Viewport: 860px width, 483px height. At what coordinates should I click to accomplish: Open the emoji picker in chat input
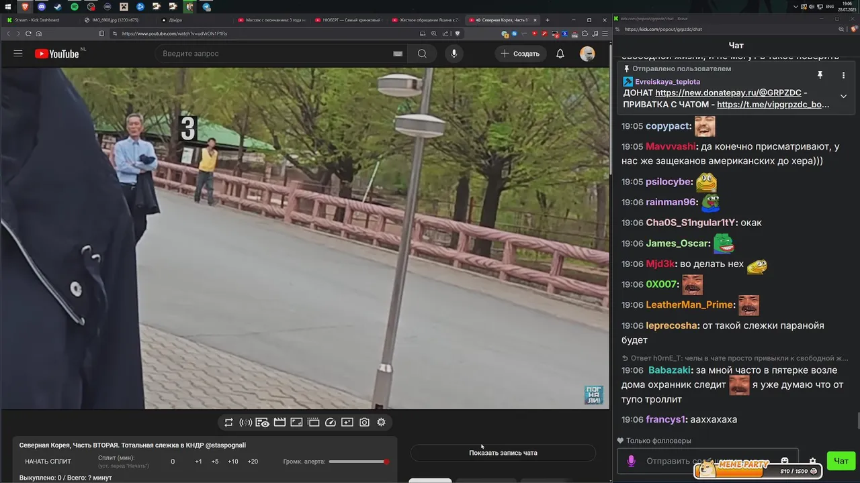coord(784,461)
